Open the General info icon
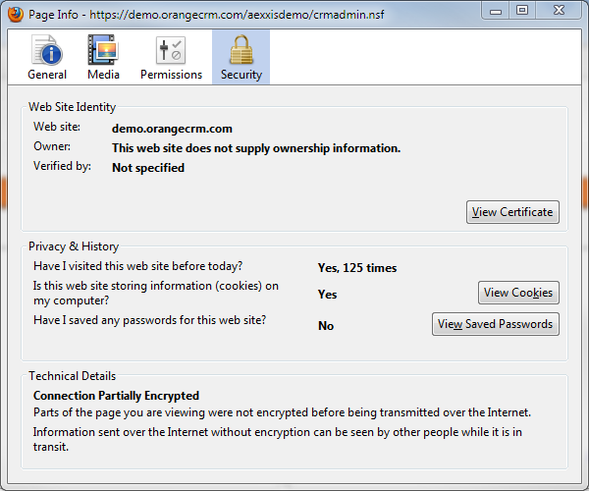This screenshot has height=491, width=589. click(x=47, y=50)
